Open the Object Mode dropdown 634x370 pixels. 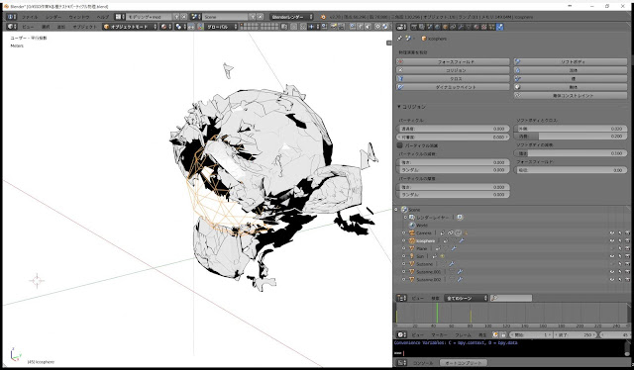[130, 27]
